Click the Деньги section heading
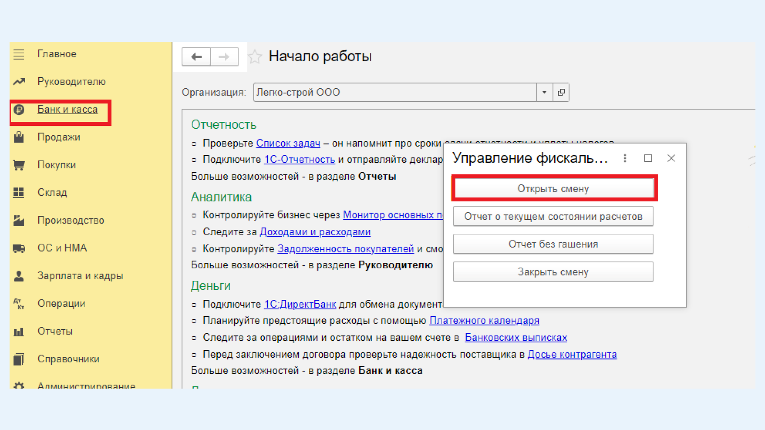The image size is (765, 430). (x=211, y=286)
